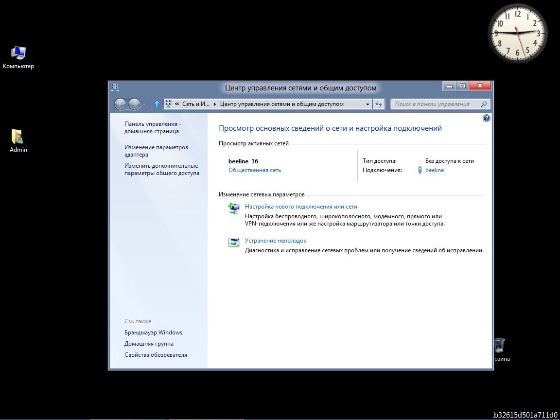Open help via blue question mark icon
560x420 pixels.
point(487,118)
